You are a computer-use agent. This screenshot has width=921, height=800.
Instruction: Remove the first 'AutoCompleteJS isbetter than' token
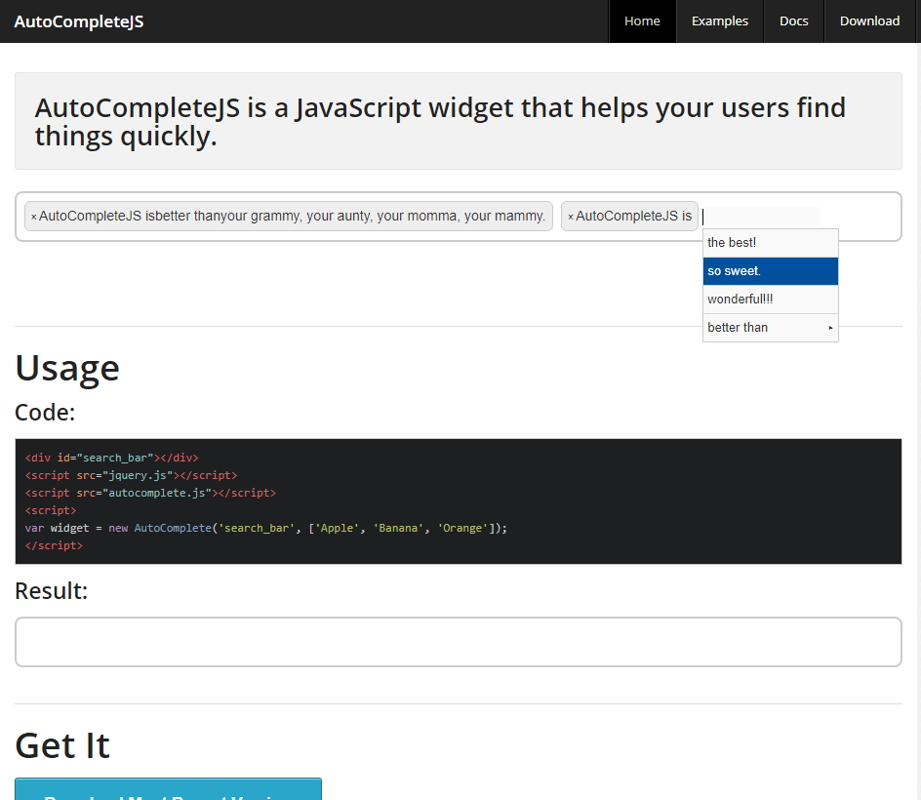[x=34, y=217]
